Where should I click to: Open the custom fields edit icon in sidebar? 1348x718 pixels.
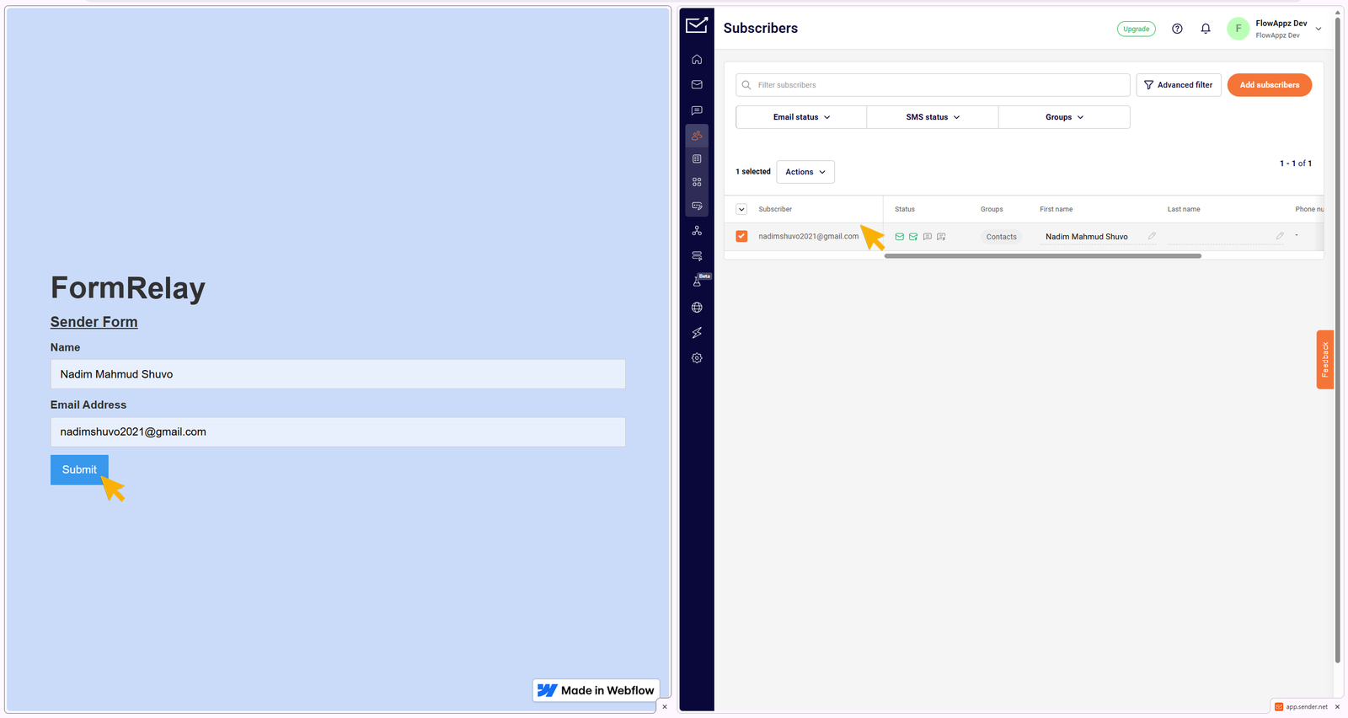pyautogui.click(x=697, y=206)
